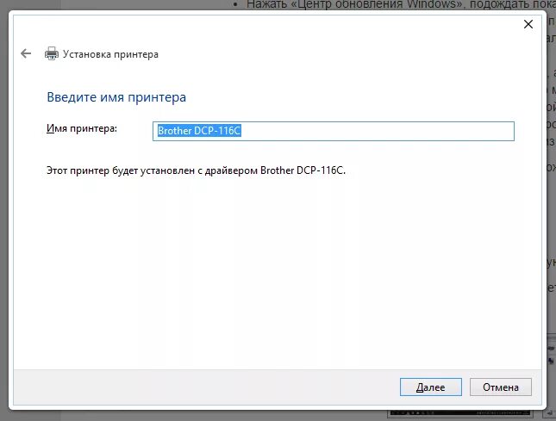The image size is (556, 421).
Task: Click the Установка принтера title text
Action: pos(110,54)
